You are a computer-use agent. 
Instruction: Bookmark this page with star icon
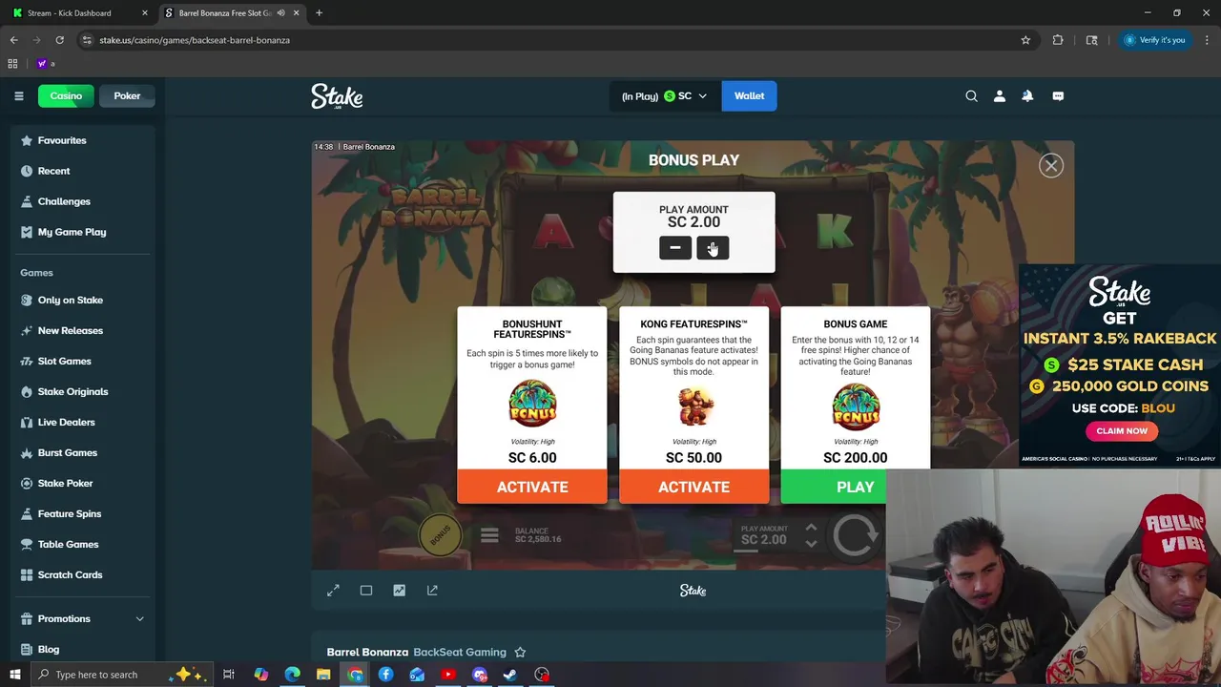[1025, 40]
